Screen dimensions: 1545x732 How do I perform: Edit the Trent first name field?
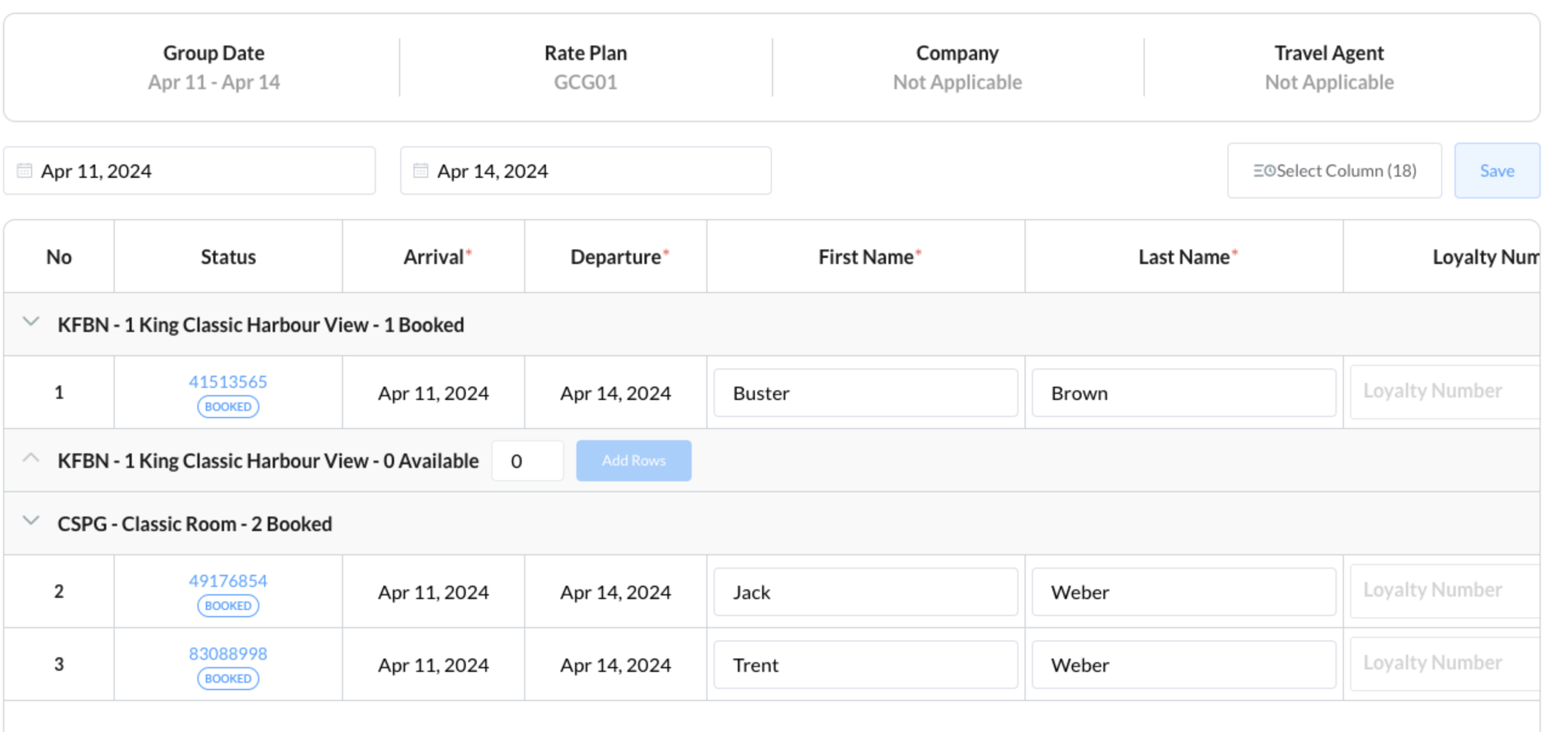[x=865, y=665]
